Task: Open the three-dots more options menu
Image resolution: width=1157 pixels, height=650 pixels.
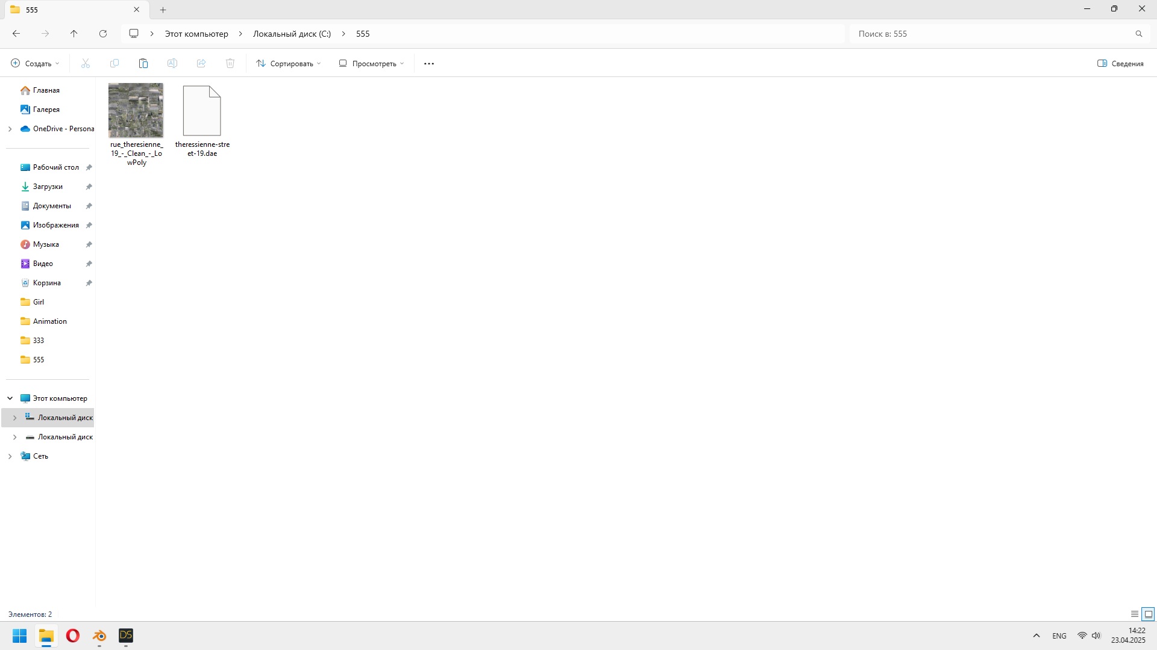Action: [x=429, y=63]
